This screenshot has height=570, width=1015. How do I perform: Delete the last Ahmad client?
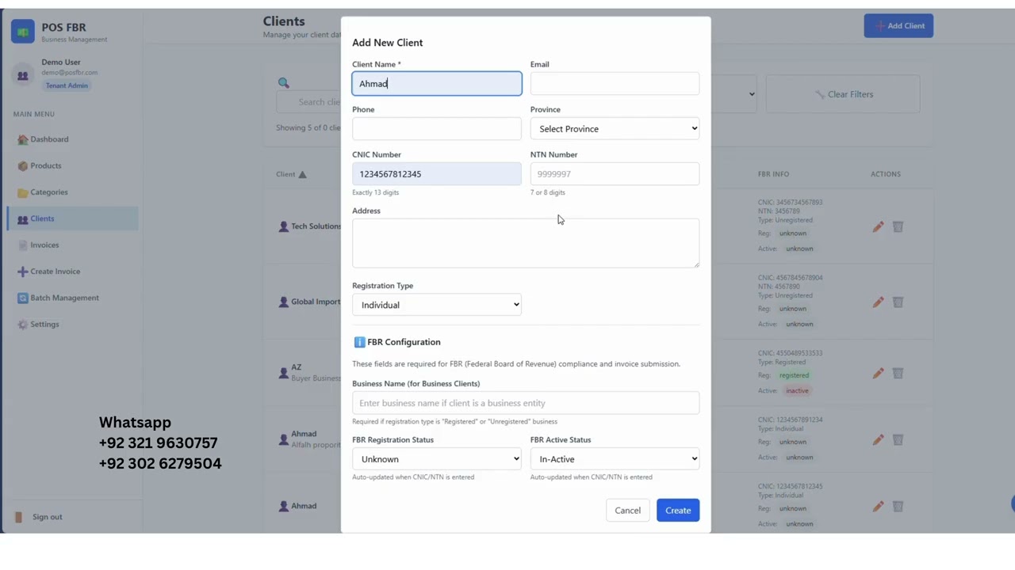click(898, 506)
